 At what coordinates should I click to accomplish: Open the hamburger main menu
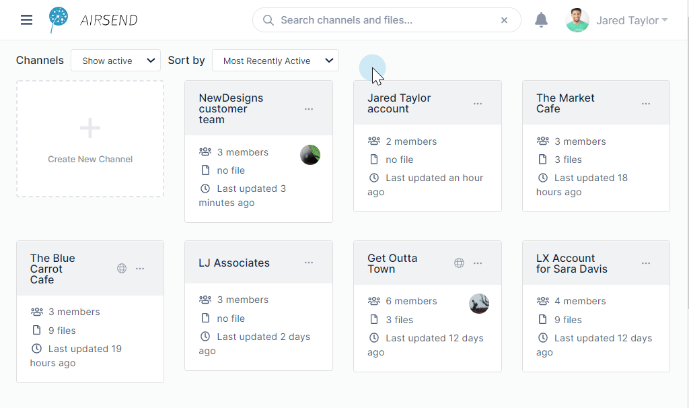[26, 20]
